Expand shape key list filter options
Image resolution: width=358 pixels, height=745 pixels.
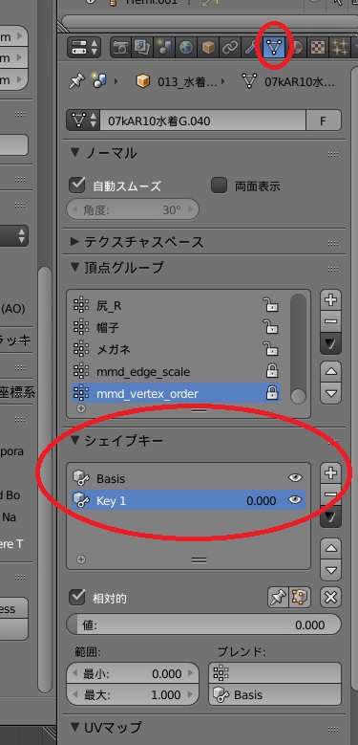[81, 559]
